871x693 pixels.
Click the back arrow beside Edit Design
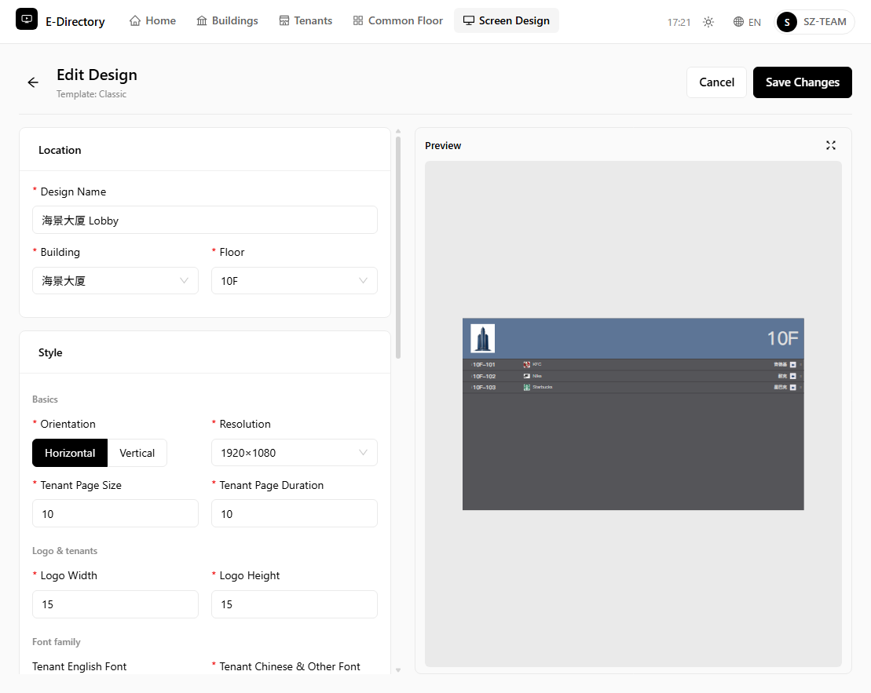33,82
